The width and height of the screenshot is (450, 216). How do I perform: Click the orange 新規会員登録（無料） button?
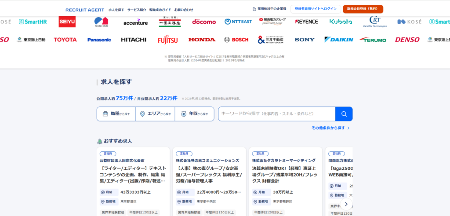363,9
